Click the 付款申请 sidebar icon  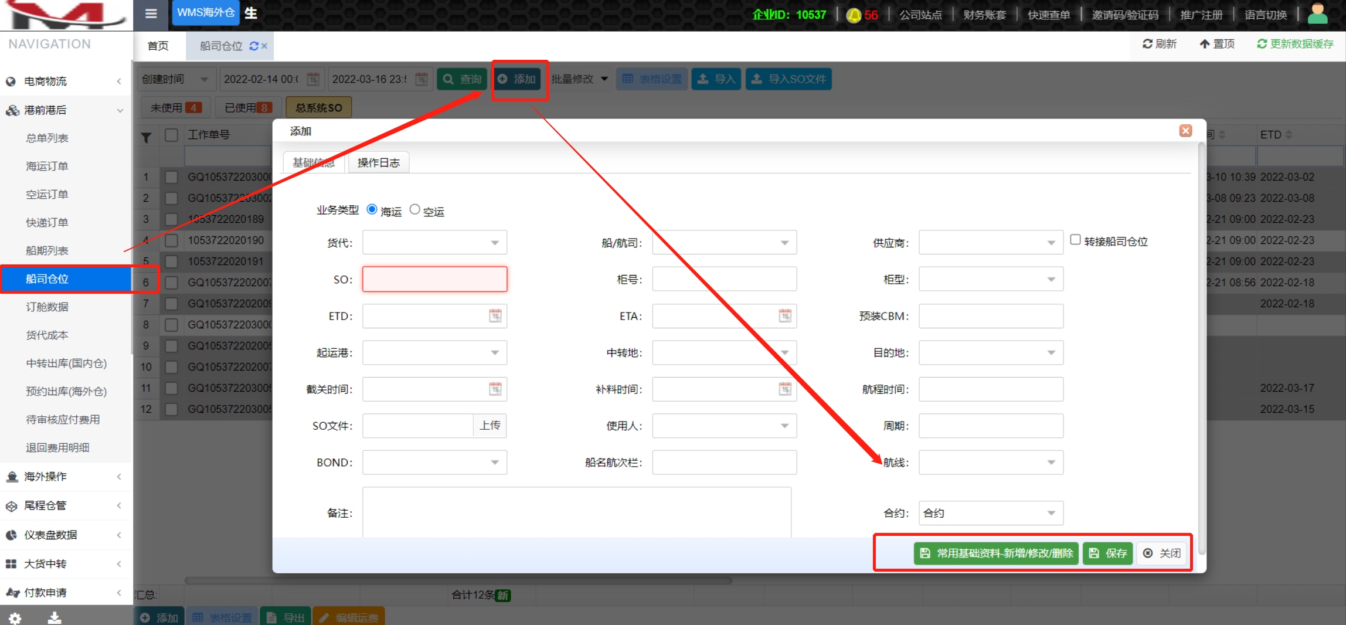12,593
